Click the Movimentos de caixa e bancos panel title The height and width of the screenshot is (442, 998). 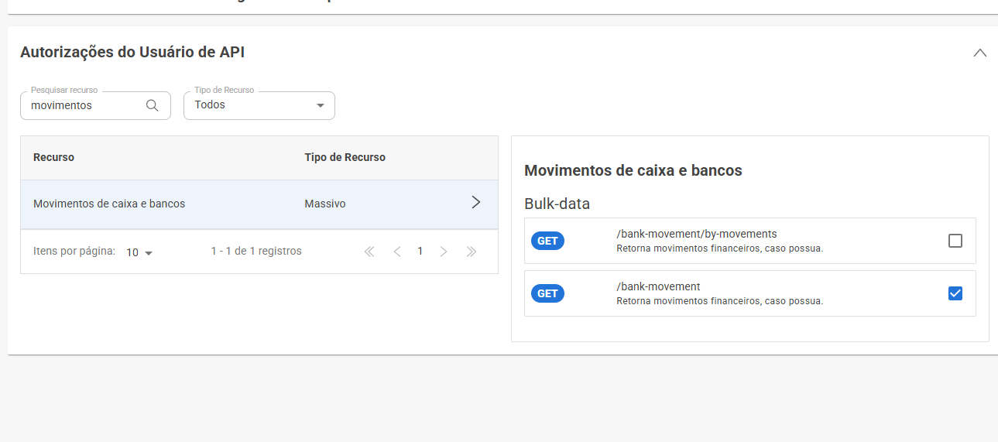(x=633, y=170)
